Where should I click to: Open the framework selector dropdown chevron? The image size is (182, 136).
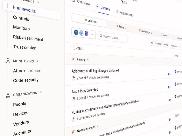click(92, 35)
